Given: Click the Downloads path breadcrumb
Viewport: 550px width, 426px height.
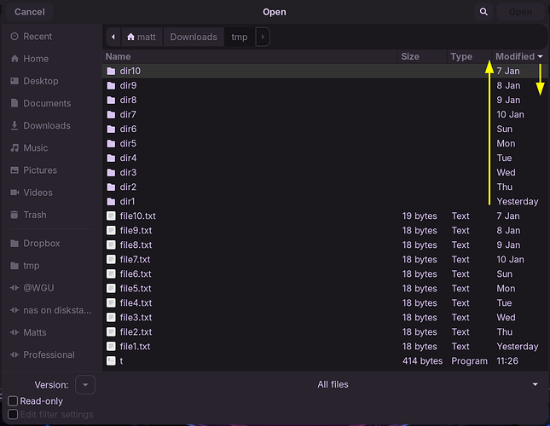Looking at the screenshot, I should [x=194, y=37].
